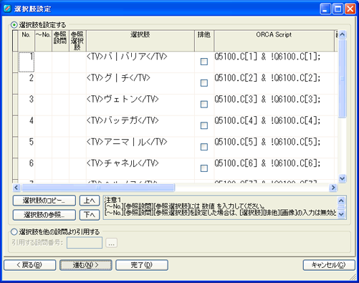The width and height of the screenshot is (359, 283).
Task: Click horizontal scroll-left arrow icon
Action: [16, 188]
